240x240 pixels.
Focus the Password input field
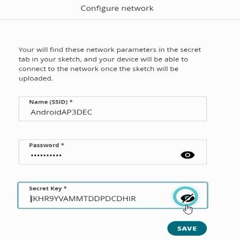click(112, 152)
